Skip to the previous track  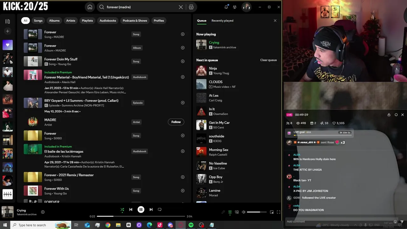131,210
